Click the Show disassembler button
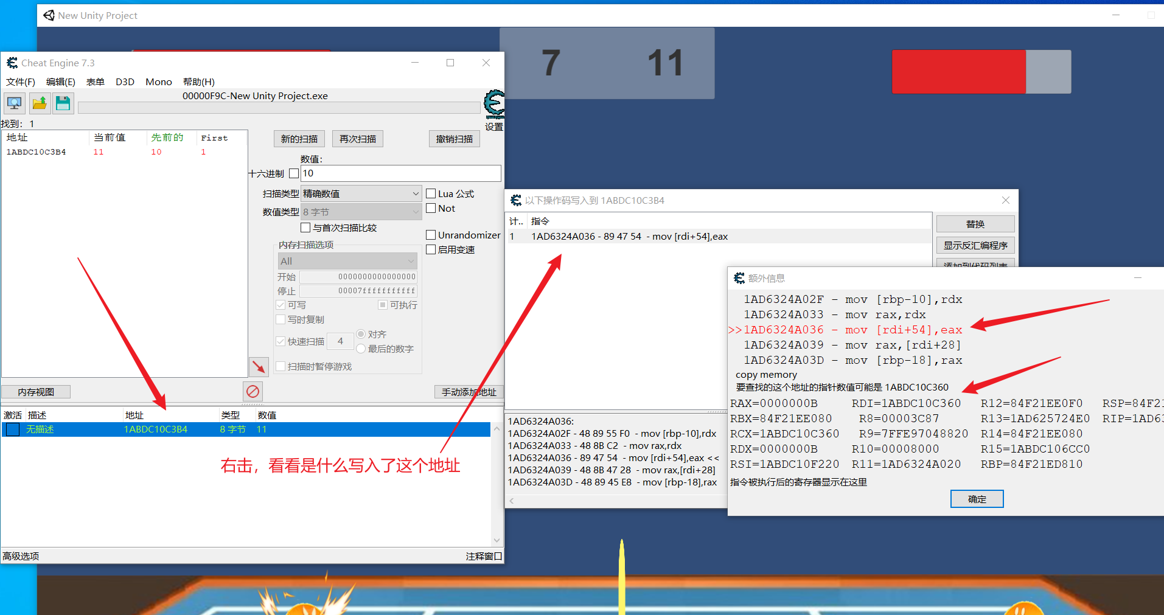The height and width of the screenshot is (615, 1164). tap(975, 245)
